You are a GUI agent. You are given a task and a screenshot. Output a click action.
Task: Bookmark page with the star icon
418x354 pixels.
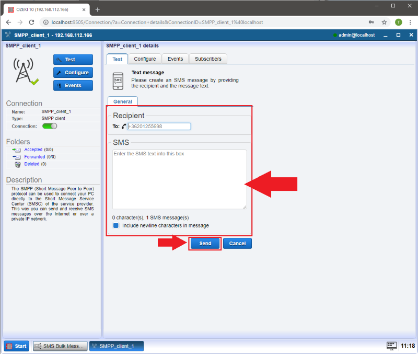[x=384, y=22]
